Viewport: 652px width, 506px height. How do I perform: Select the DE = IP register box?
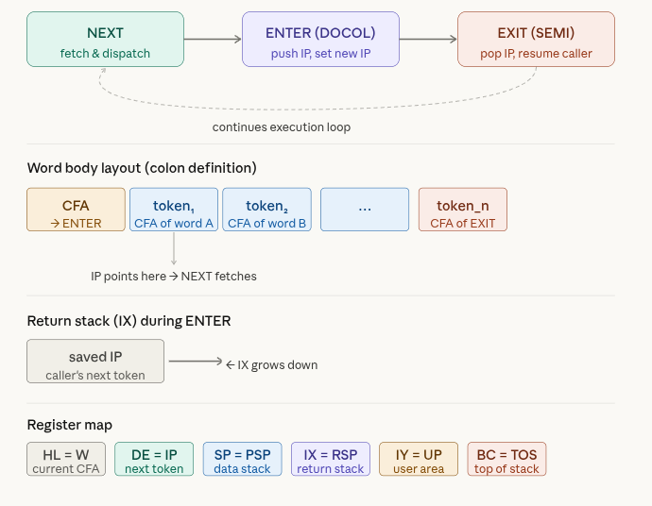pyautogui.click(x=153, y=460)
